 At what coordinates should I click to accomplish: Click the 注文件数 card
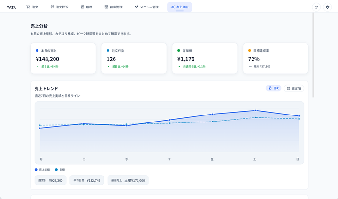[134, 58]
